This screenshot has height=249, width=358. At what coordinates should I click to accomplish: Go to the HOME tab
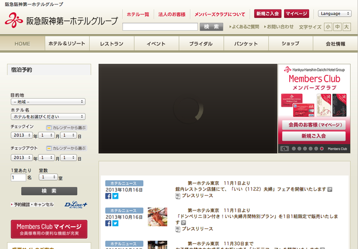coord(22,44)
